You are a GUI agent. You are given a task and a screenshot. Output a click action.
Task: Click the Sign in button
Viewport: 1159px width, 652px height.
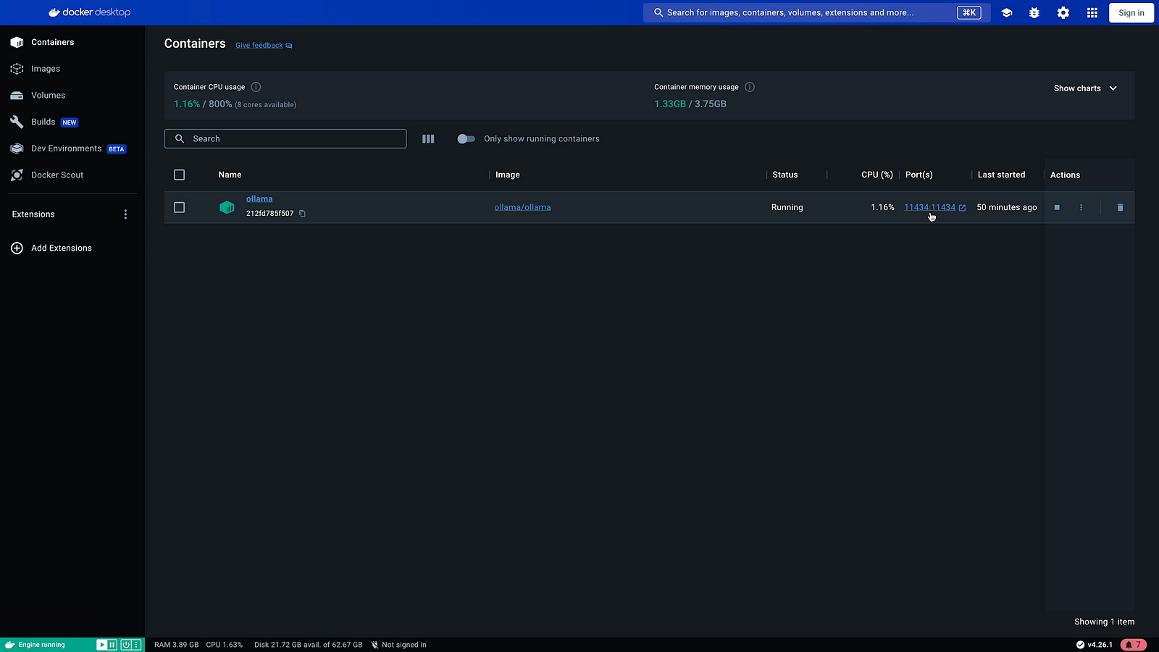1131,13
